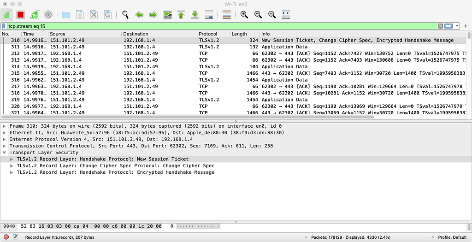Click the tcp.stream eq 15 filter field
The height and width of the screenshot is (242, 472).
tap(222, 26)
